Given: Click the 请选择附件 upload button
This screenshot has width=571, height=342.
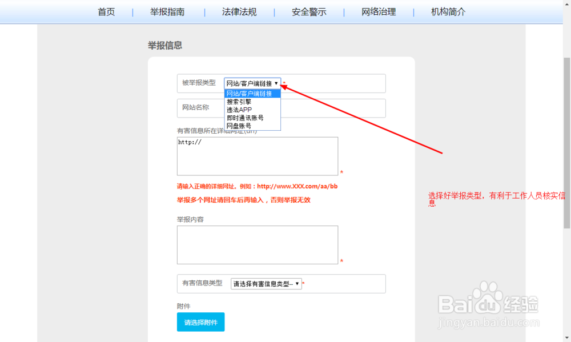Looking at the screenshot, I should (x=200, y=321).
